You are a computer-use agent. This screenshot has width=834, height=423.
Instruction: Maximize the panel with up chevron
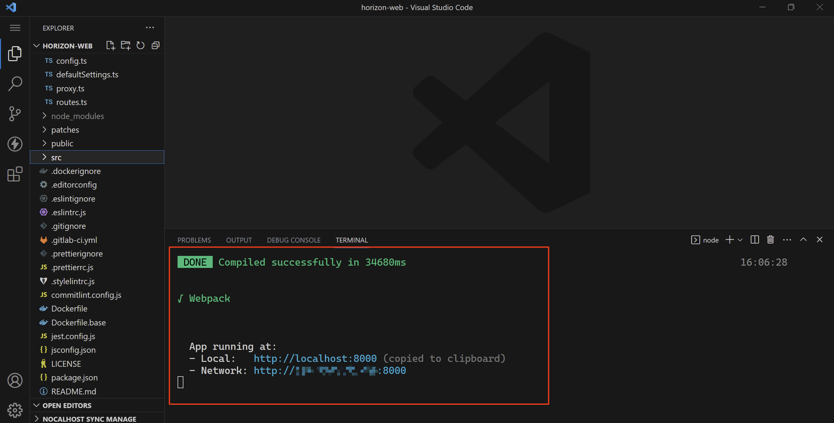tap(803, 240)
